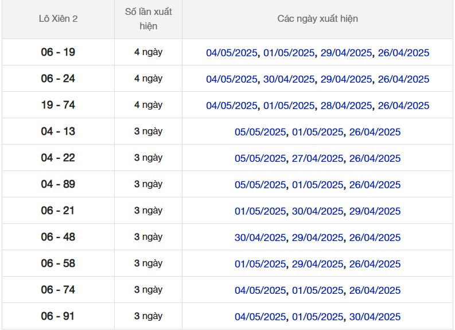Screen dimensions: 455x330
Task: Click the 'Lô Xiên 2' column header
Action: click(x=58, y=19)
